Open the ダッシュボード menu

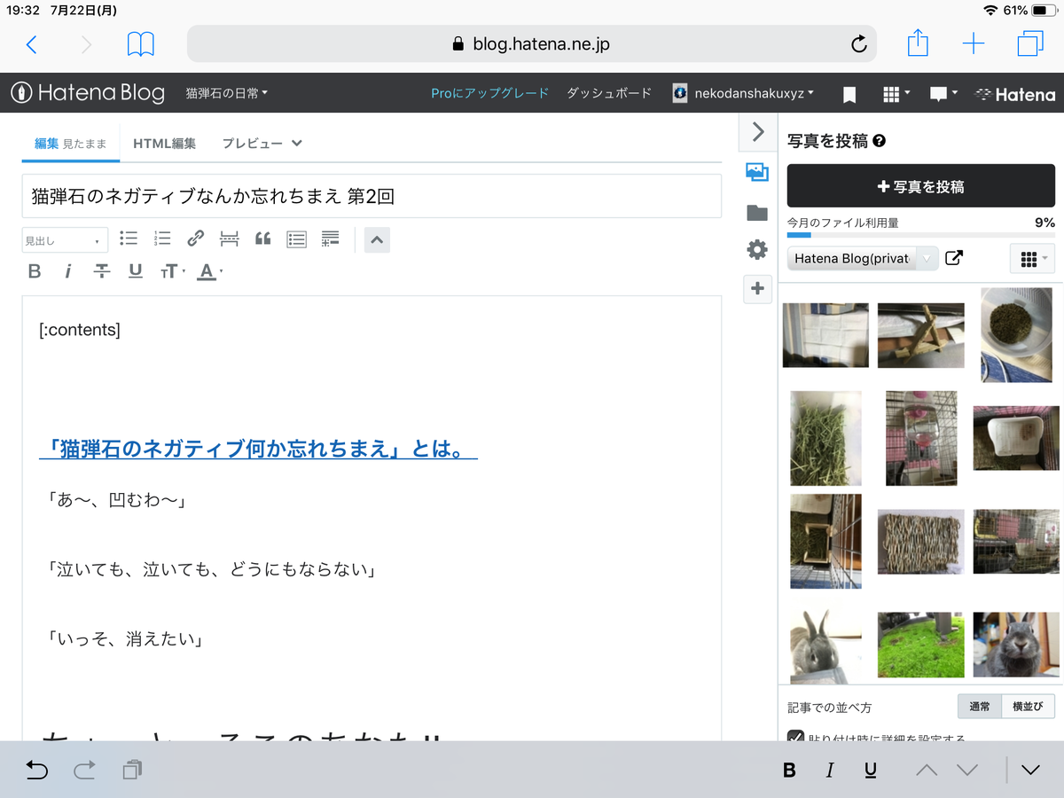[x=608, y=92]
